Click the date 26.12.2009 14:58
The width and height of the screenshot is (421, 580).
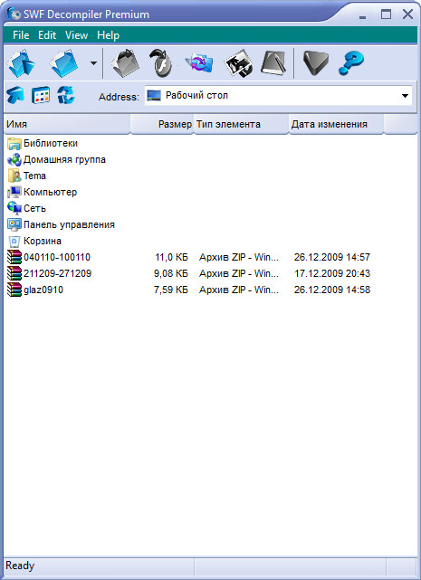[332, 290]
